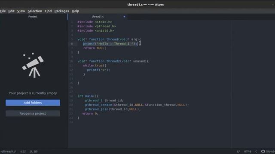Click the ~/thread1.c file path in status bar
The image size is (275, 154).
coord(9,151)
